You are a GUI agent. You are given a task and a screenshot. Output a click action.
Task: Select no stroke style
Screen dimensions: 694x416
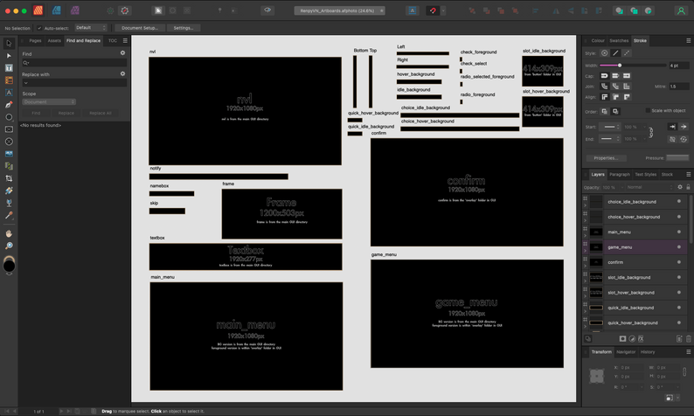tap(604, 53)
